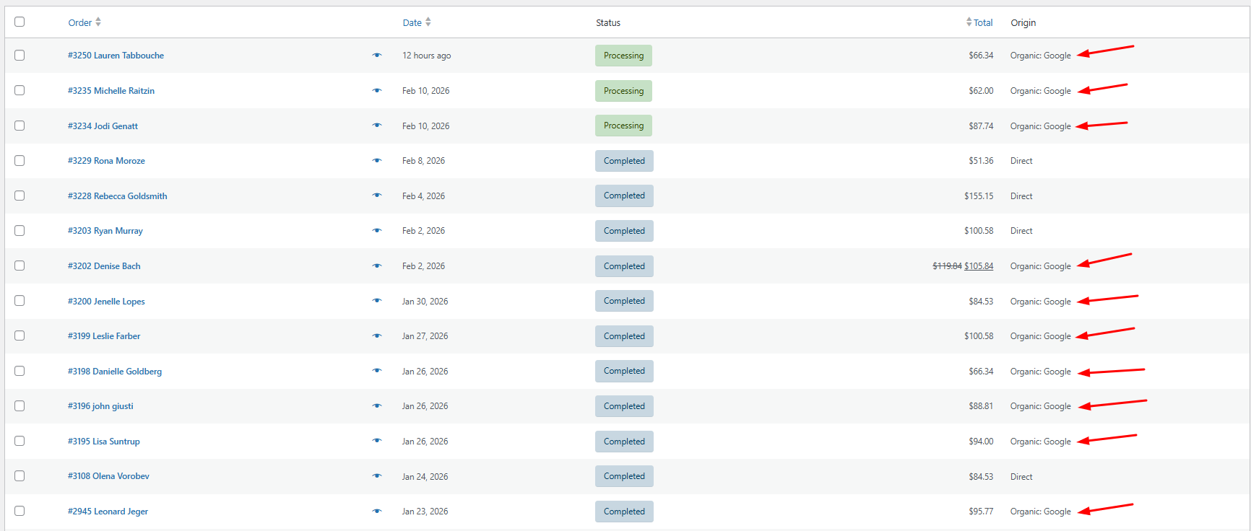Image resolution: width=1251 pixels, height=531 pixels.
Task: Click eye icon for john giusti order
Action: coord(376,406)
